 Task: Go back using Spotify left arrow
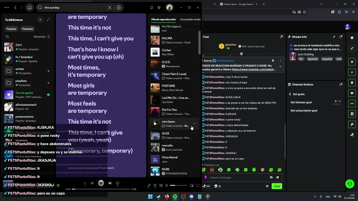pos(15,8)
